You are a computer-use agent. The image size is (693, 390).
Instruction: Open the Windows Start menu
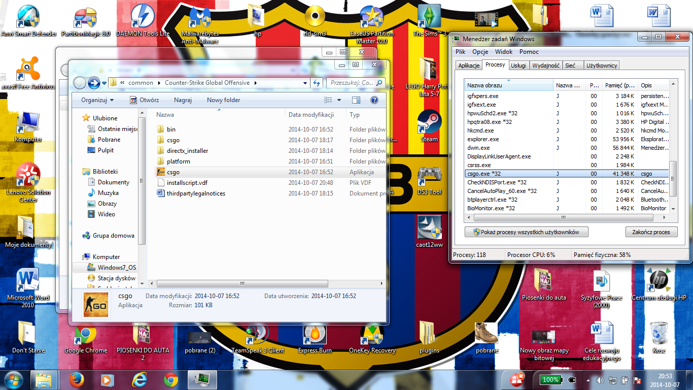[13, 380]
